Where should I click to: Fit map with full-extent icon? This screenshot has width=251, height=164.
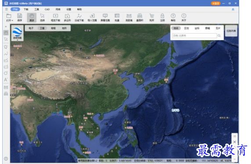(234, 142)
